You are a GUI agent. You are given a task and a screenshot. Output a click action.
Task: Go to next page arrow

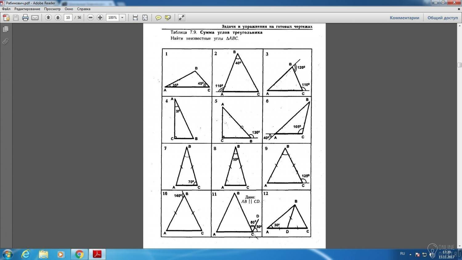(58, 18)
